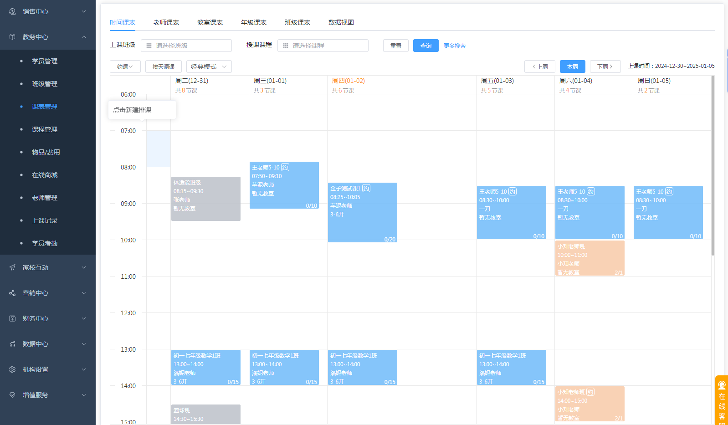Image resolution: width=728 pixels, height=425 pixels.
Task: Click the 增值服务 diamond icon
Action: pyautogui.click(x=12, y=395)
